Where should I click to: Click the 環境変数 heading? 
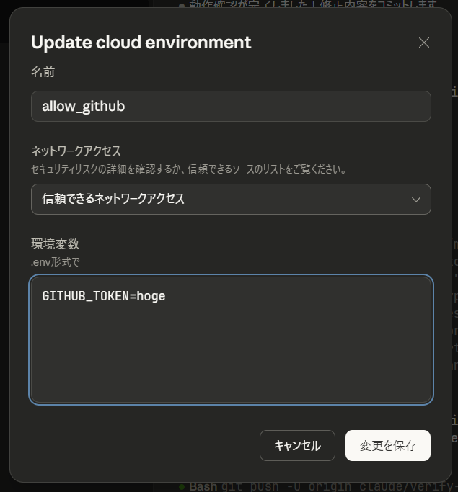click(55, 243)
